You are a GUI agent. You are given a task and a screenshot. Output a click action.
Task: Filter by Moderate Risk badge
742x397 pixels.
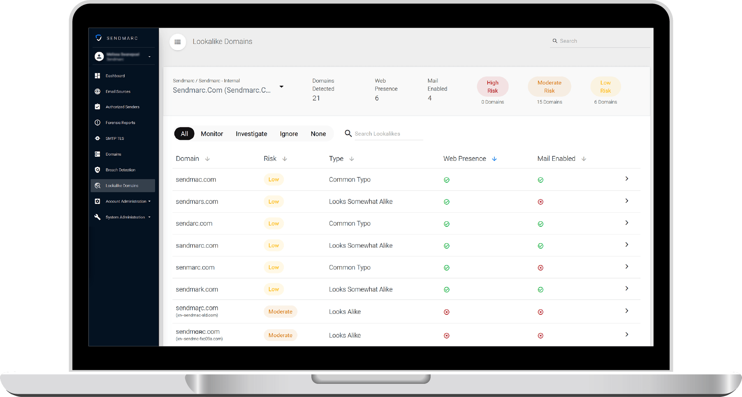[550, 87]
